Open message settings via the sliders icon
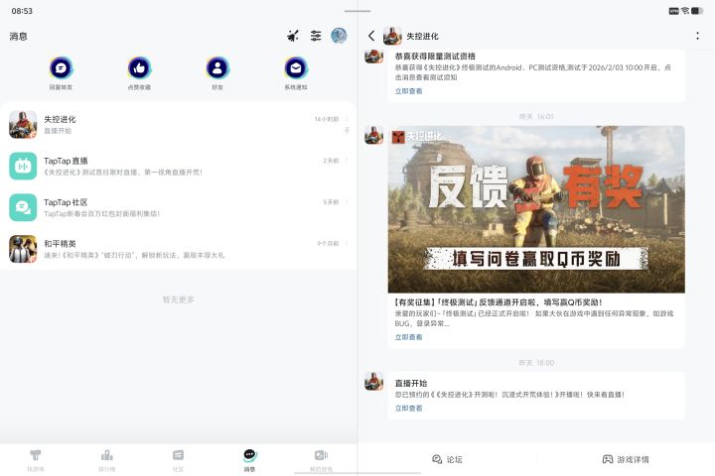715x476 pixels. (316, 36)
